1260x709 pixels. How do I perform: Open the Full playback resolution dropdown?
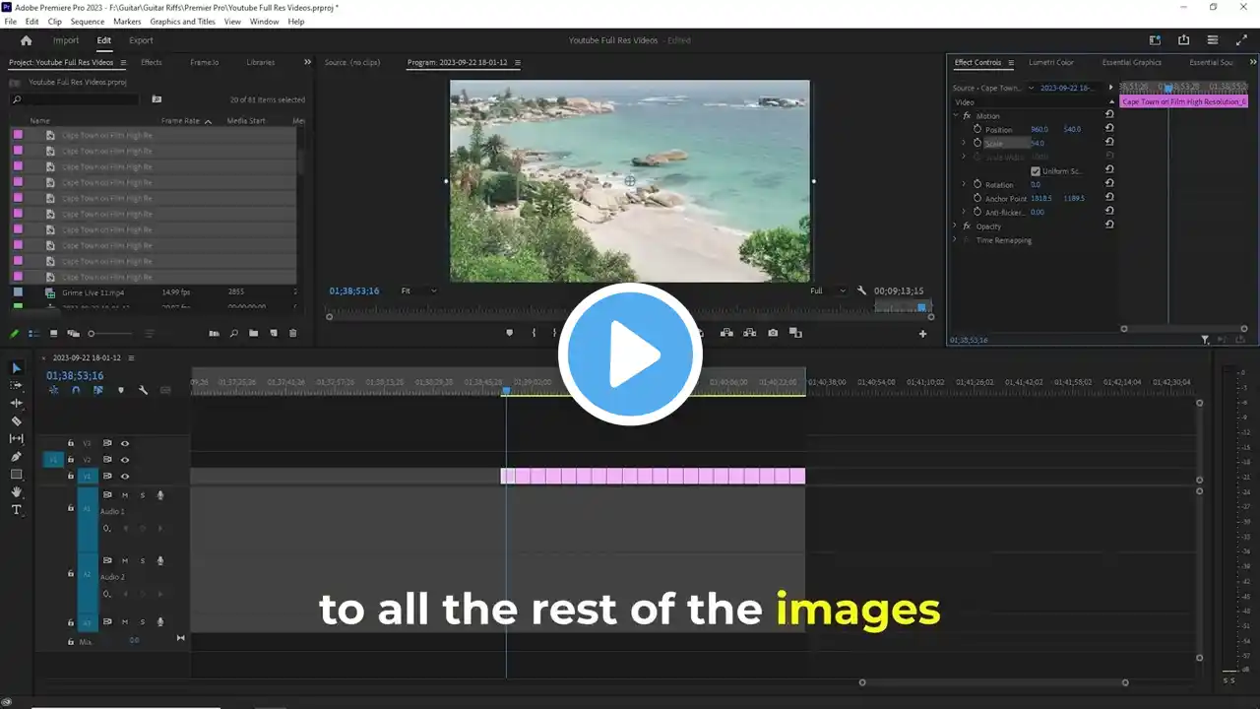(827, 290)
